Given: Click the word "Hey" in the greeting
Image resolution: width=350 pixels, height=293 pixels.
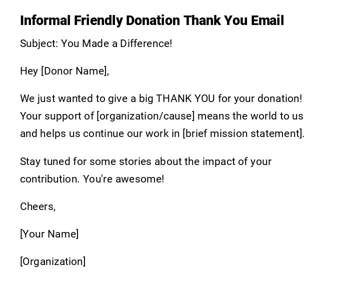Looking at the screenshot, I should [29, 71].
